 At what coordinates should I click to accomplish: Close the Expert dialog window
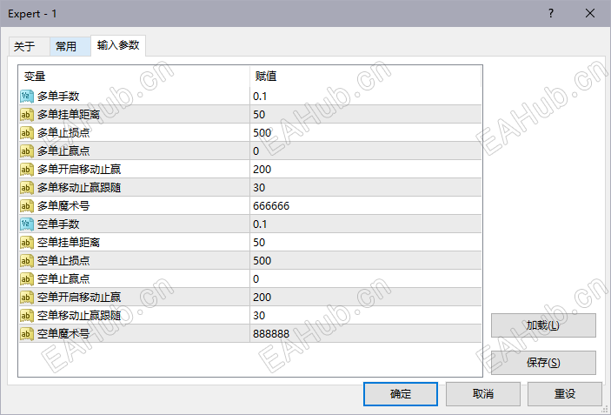tap(590, 13)
